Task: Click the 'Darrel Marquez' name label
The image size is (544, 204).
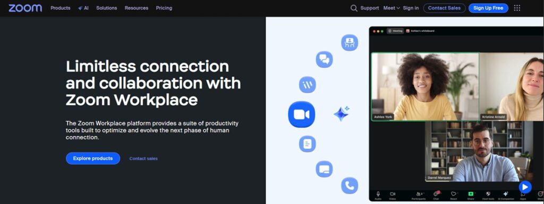Action: (439, 178)
